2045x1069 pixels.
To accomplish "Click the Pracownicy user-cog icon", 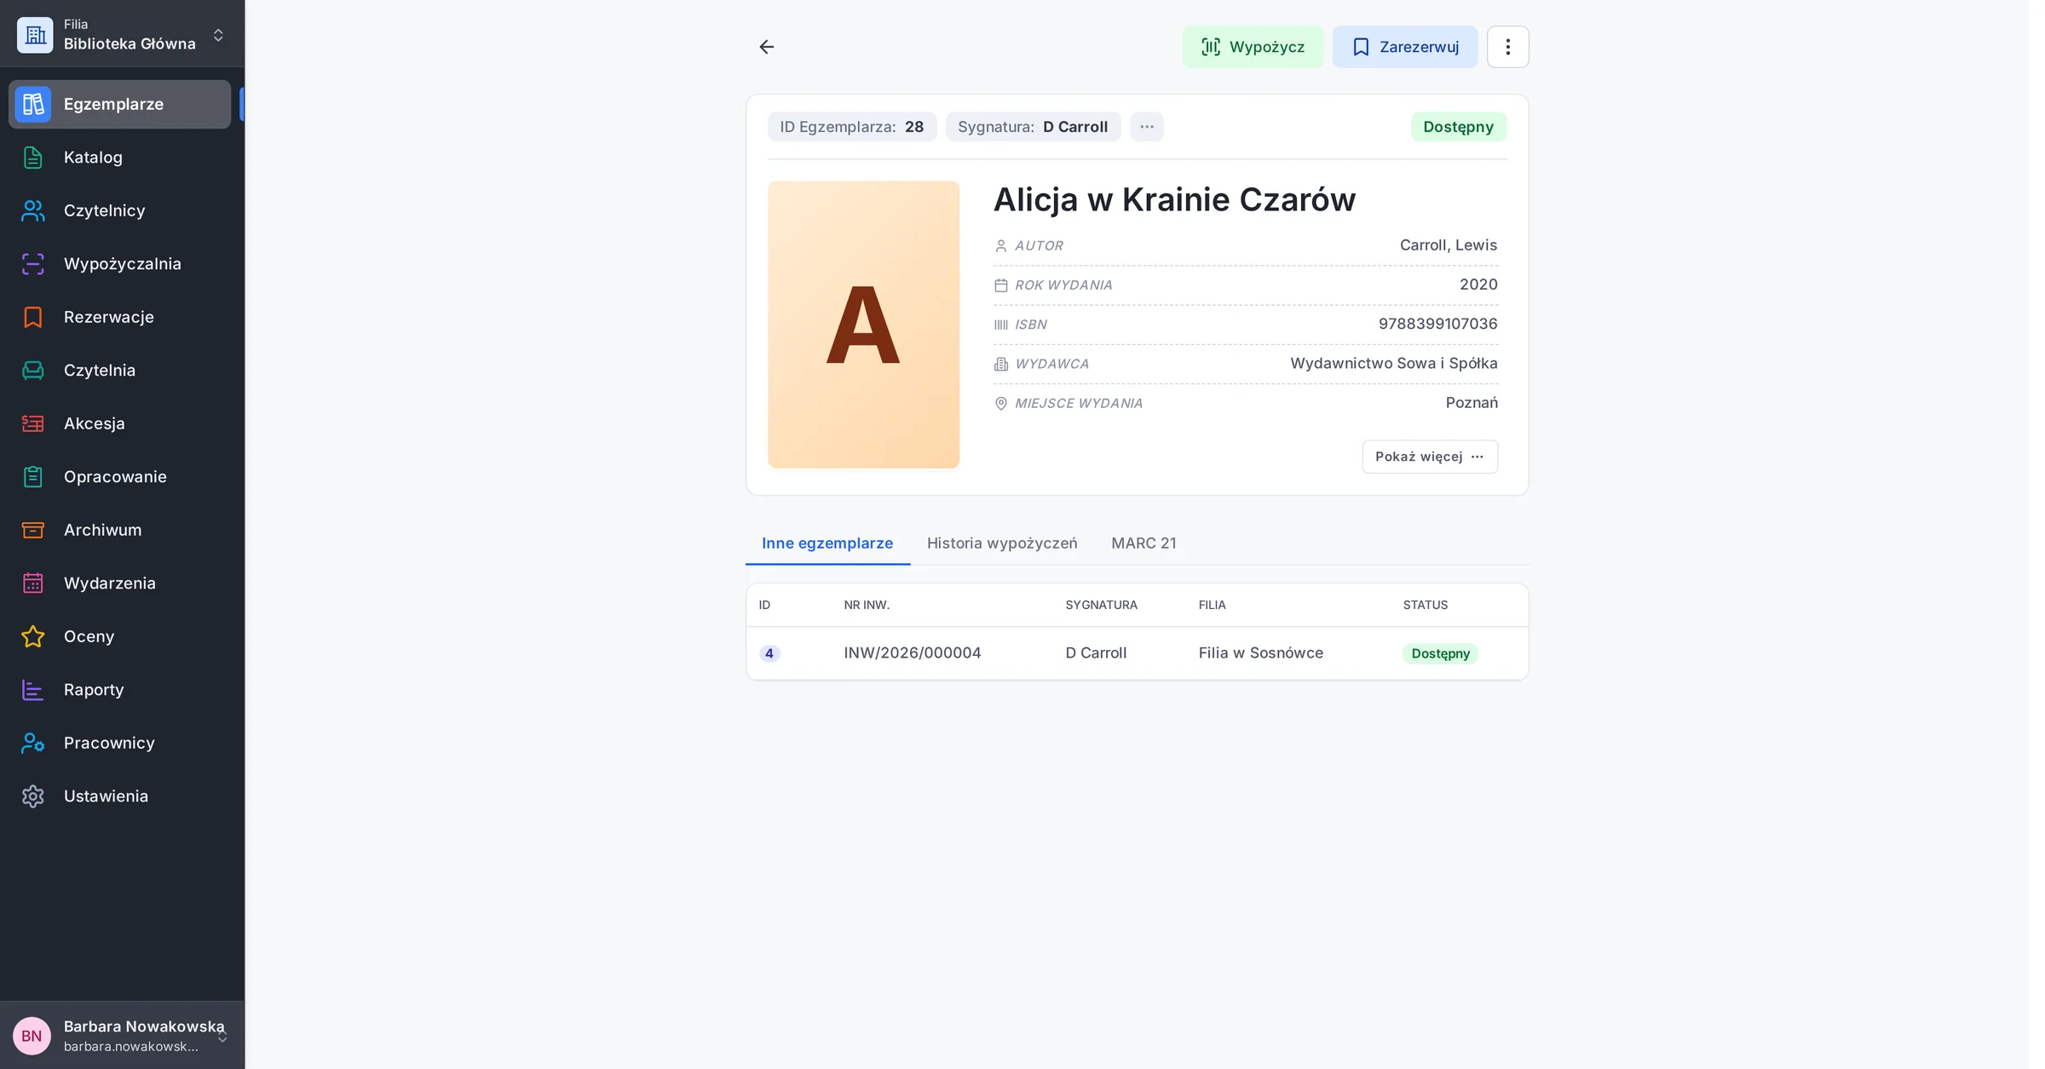I will [x=32, y=743].
